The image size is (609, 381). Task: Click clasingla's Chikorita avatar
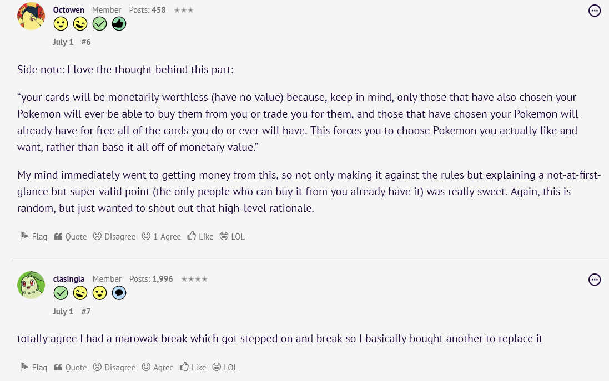click(31, 285)
